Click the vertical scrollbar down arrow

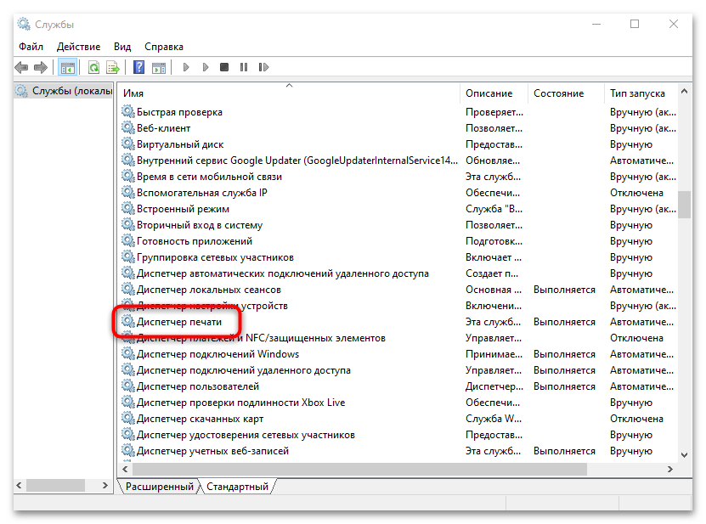point(685,455)
